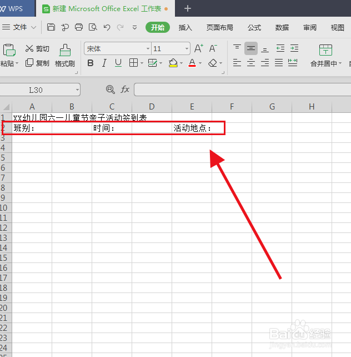Image resolution: width=351 pixels, height=357 pixels.
Task: Click the formula bar input field
Action: [242, 90]
